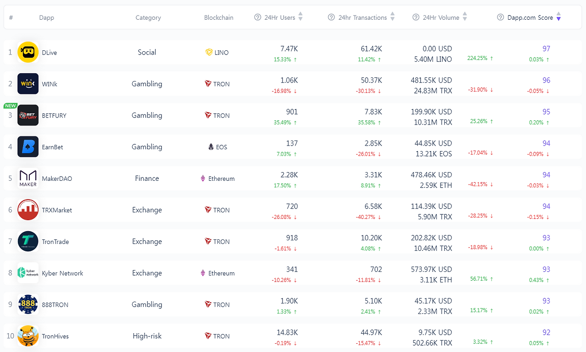Select the TronHives bee logo
This screenshot has width=586, height=352.
(28, 336)
